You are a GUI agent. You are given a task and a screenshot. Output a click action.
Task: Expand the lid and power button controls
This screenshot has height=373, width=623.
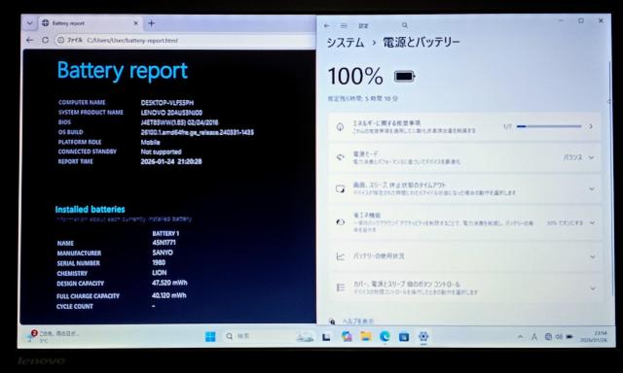tap(593, 288)
